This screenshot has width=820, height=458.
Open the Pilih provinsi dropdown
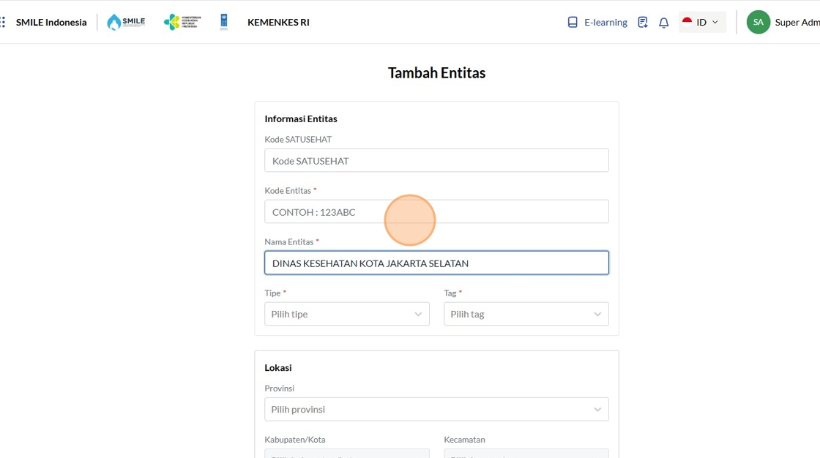[436, 409]
